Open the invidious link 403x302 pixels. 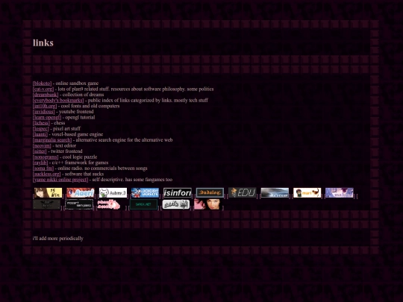click(x=44, y=111)
